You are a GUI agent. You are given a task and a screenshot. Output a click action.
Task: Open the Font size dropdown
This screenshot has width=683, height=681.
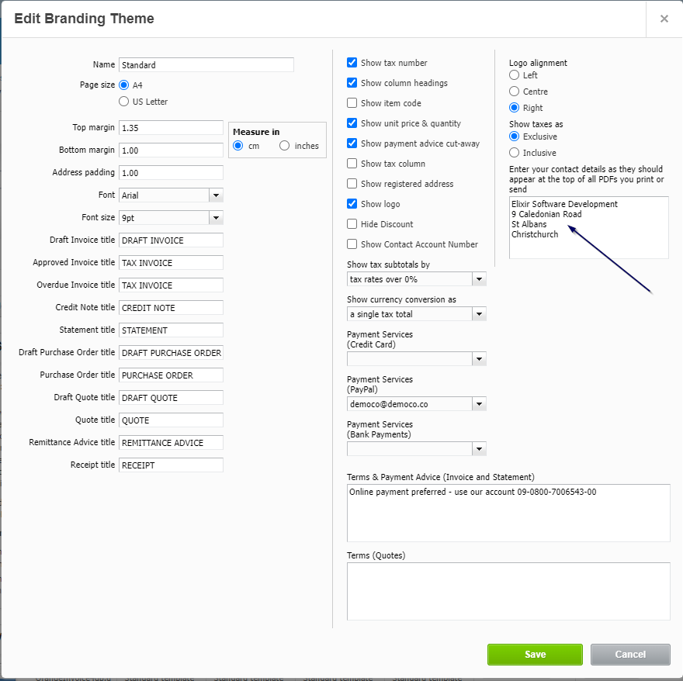(x=217, y=218)
